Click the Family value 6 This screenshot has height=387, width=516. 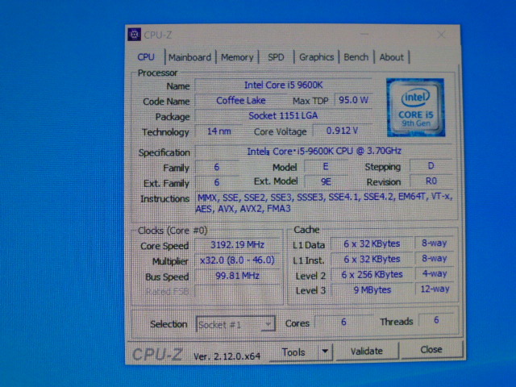[217, 167]
